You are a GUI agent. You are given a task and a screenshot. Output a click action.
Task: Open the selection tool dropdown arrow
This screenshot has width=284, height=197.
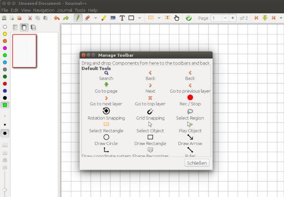[x=159, y=18]
